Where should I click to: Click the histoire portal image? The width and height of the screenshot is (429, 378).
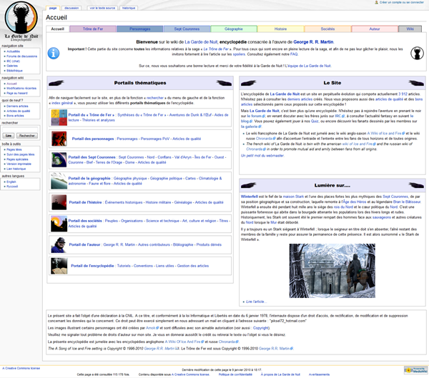coord(59,202)
